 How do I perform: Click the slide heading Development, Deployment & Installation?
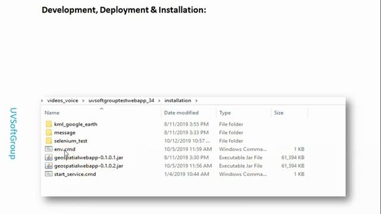[124, 10]
